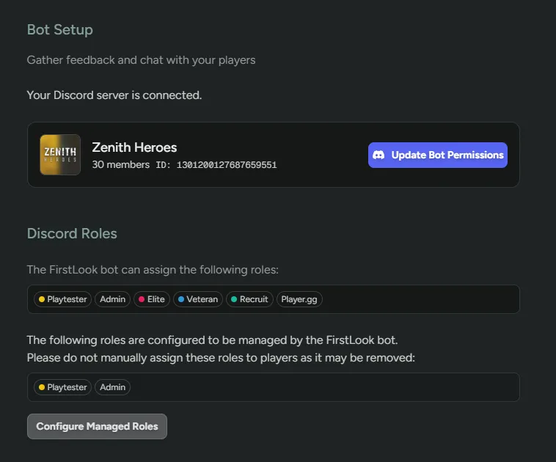Click the Zenith Heroes server name
The width and height of the screenshot is (556, 462).
134,147
